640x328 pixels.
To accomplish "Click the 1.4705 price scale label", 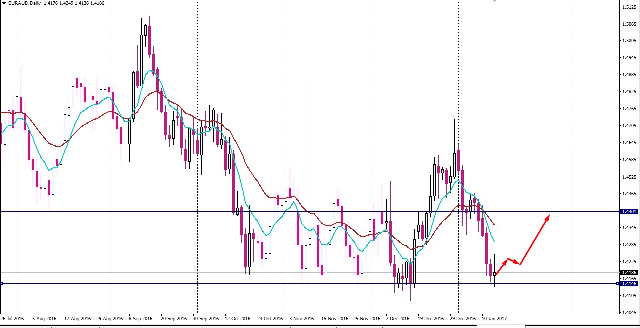I will 630,126.
